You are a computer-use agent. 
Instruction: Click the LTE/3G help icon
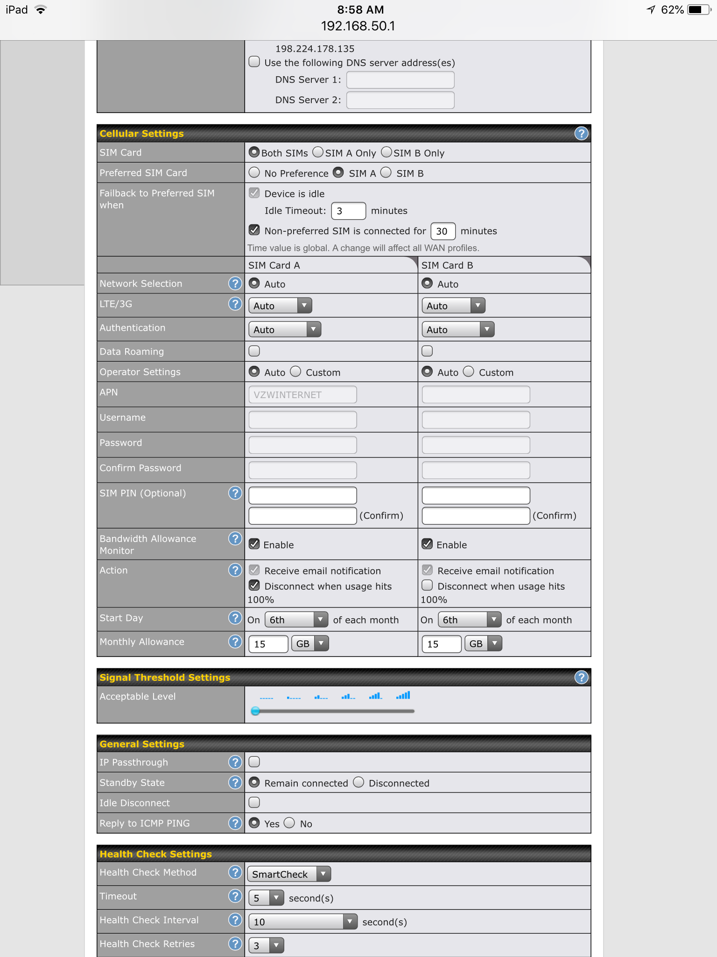[x=235, y=304]
